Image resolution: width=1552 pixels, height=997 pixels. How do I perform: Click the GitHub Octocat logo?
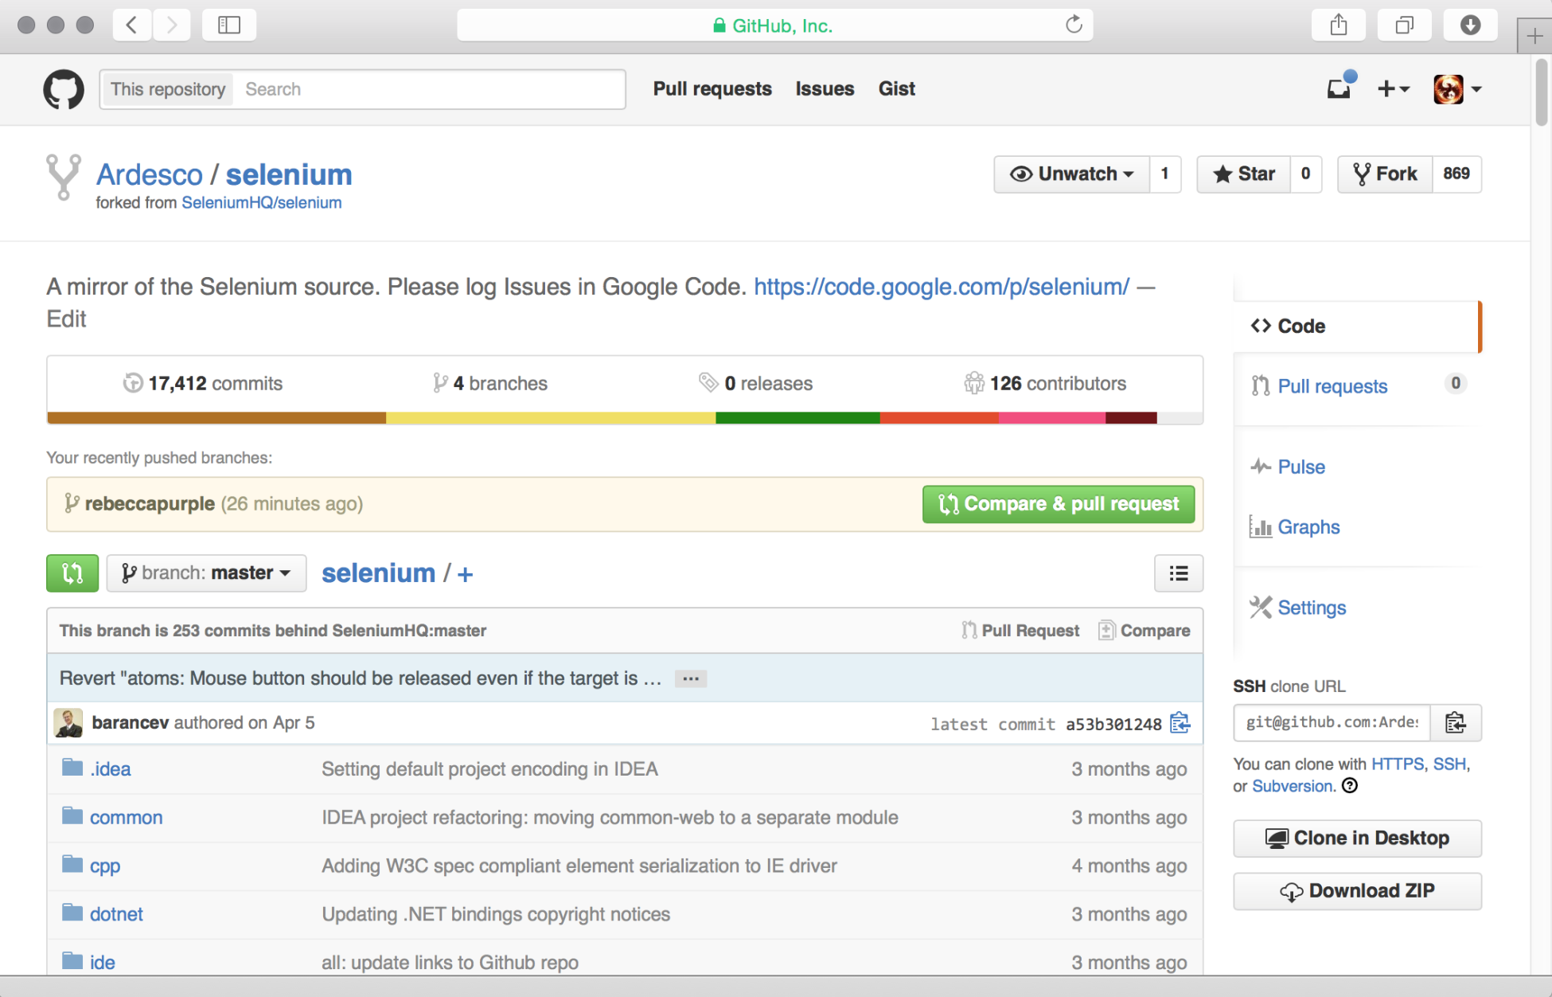(64, 89)
